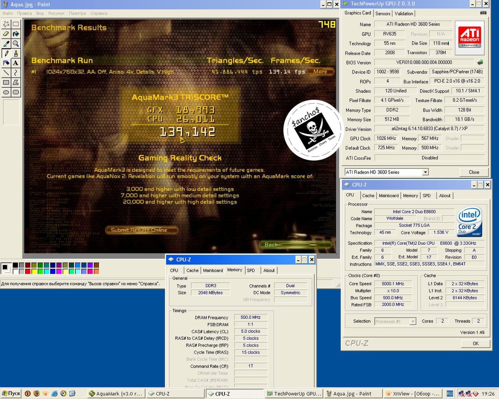This screenshot has height=399, width=499.
Task: Choose the Brush tool in Paint
Action: coord(16,53)
